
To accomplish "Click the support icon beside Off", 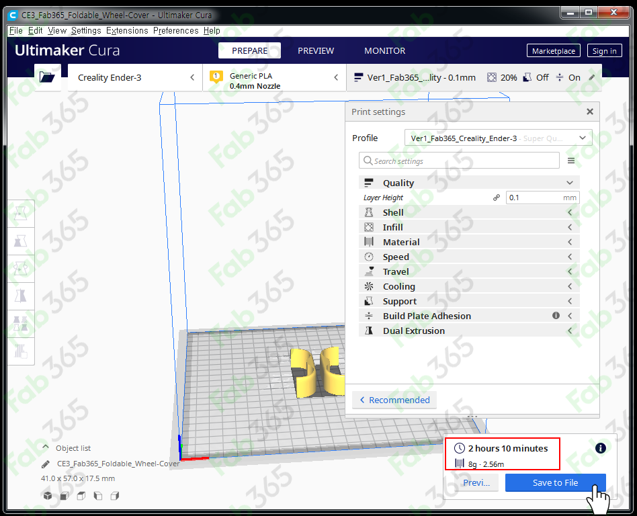I will pos(527,77).
